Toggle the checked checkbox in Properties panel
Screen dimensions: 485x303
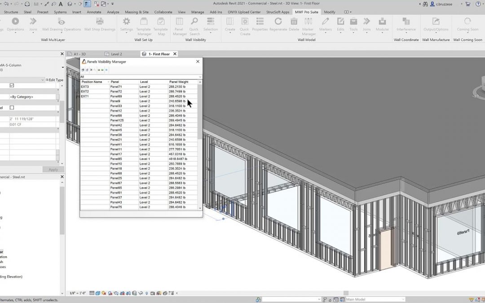click(12, 85)
